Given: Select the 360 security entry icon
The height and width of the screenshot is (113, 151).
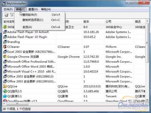Looking at the screenshot, I should coord(5,27).
